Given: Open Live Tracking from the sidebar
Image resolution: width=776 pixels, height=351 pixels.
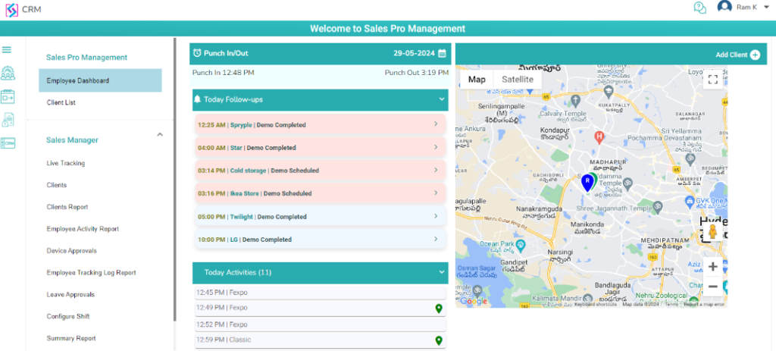Looking at the screenshot, I should point(66,163).
